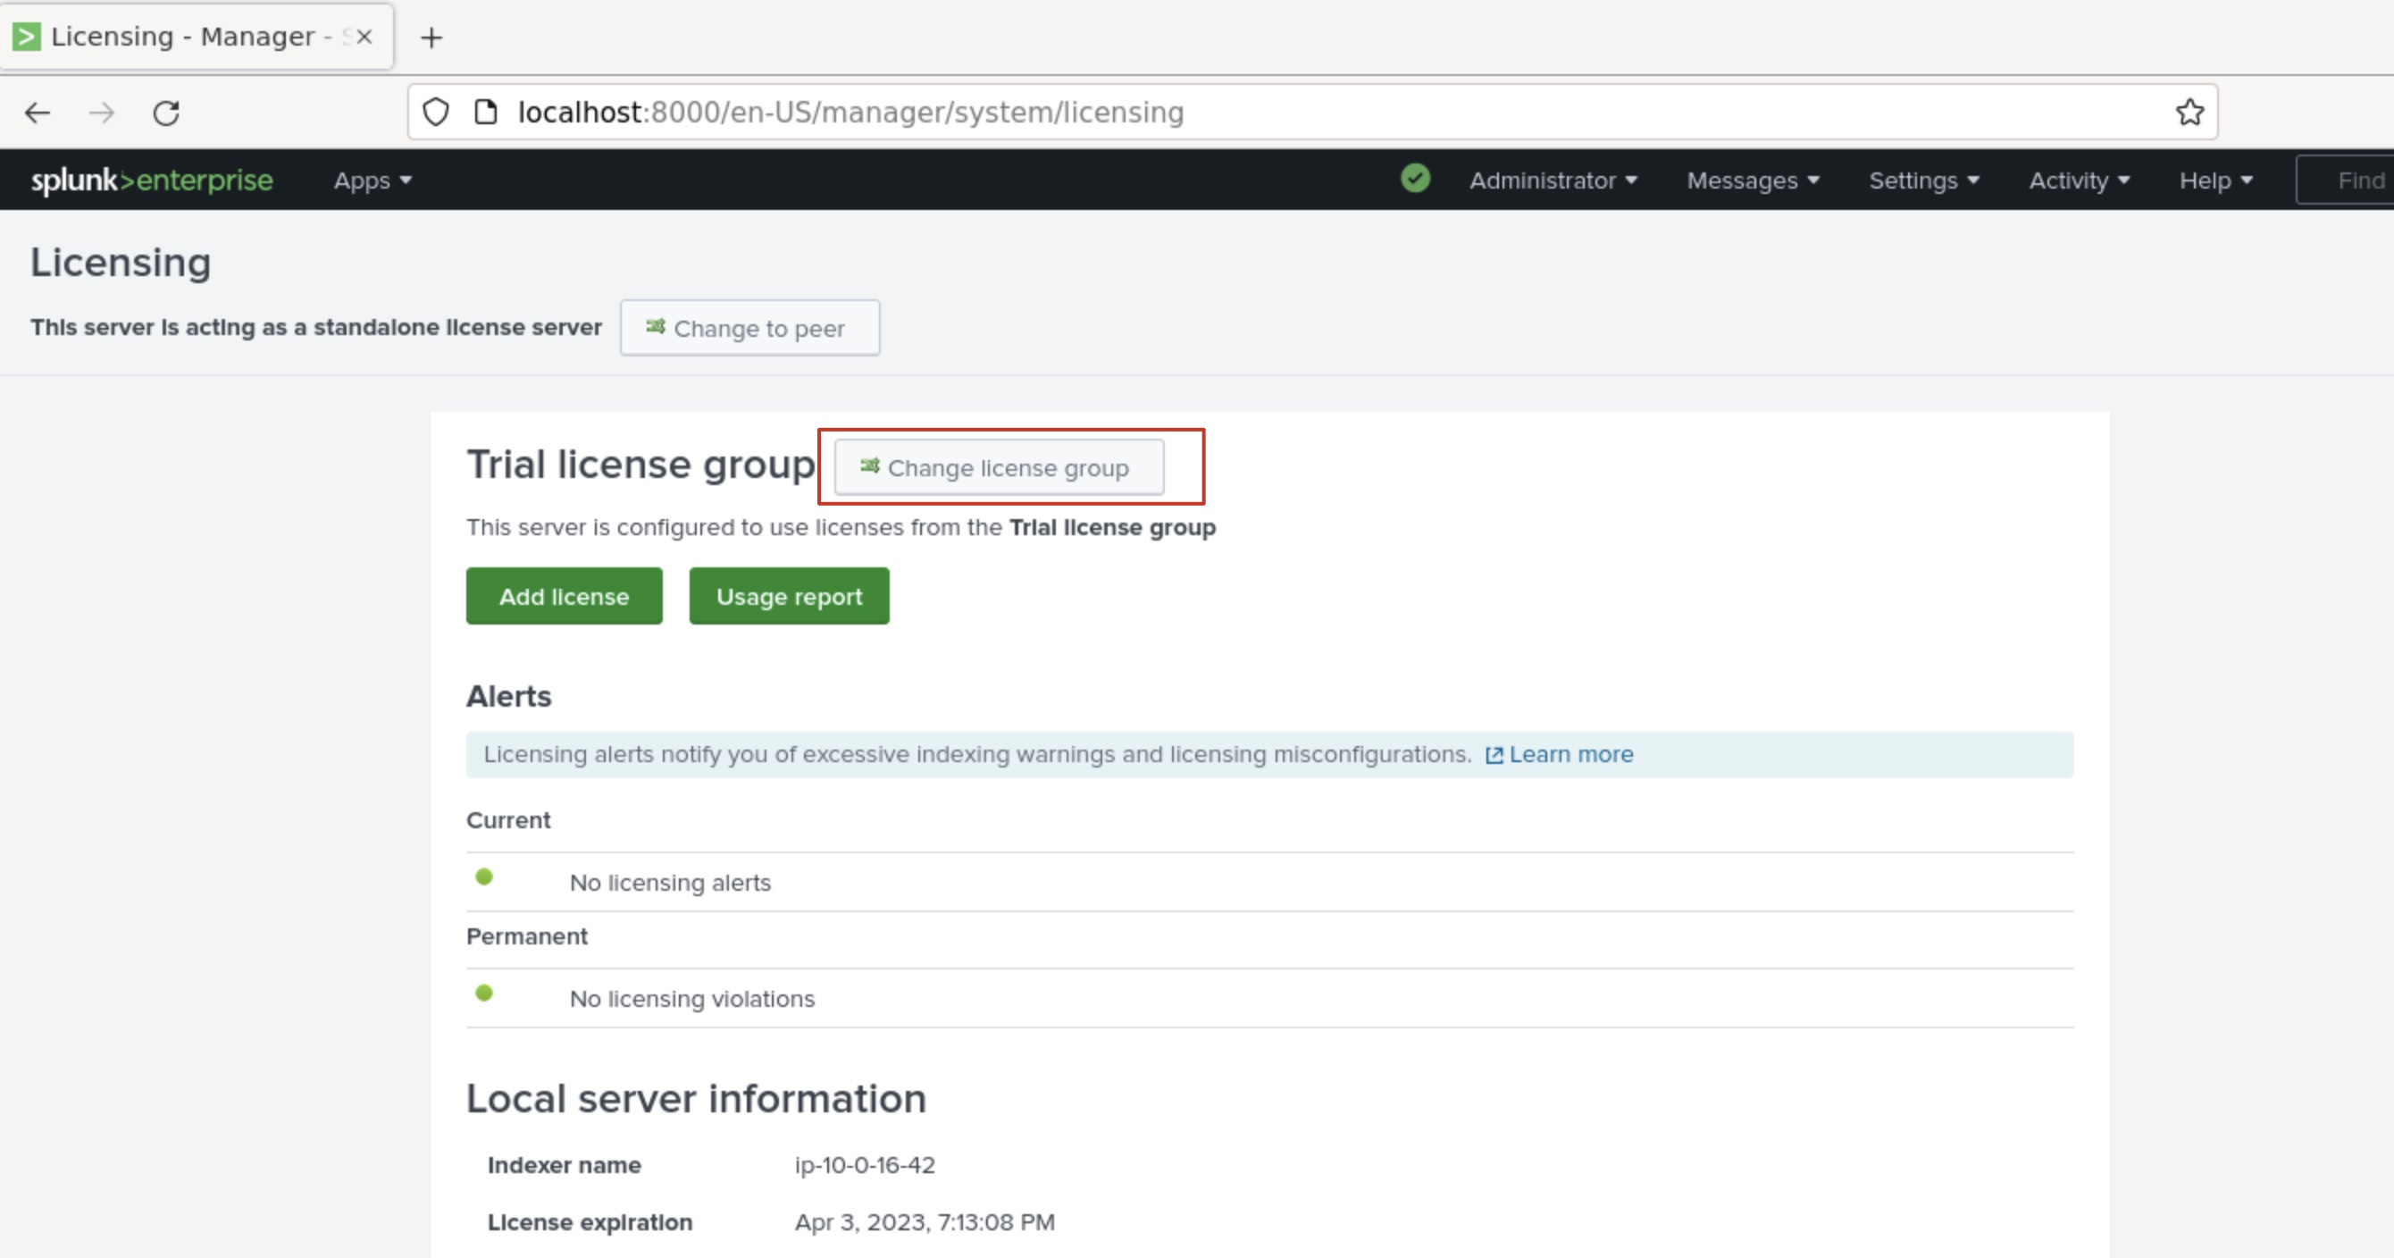
Task: Click the forward navigation arrow
Action: tap(101, 113)
